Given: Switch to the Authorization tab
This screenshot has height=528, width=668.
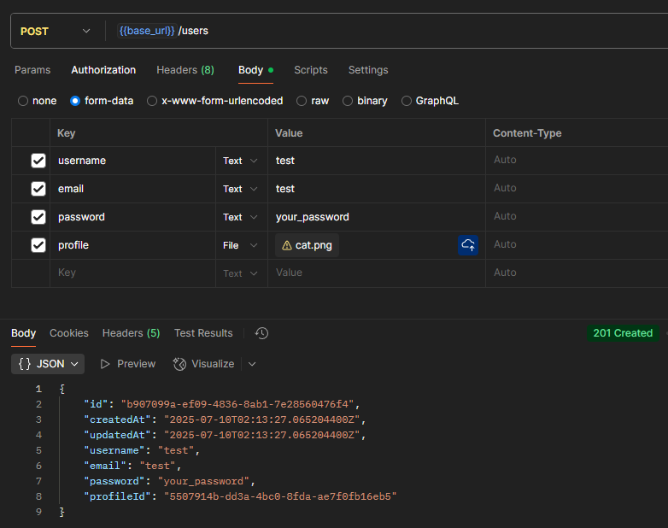Looking at the screenshot, I should (103, 70).
